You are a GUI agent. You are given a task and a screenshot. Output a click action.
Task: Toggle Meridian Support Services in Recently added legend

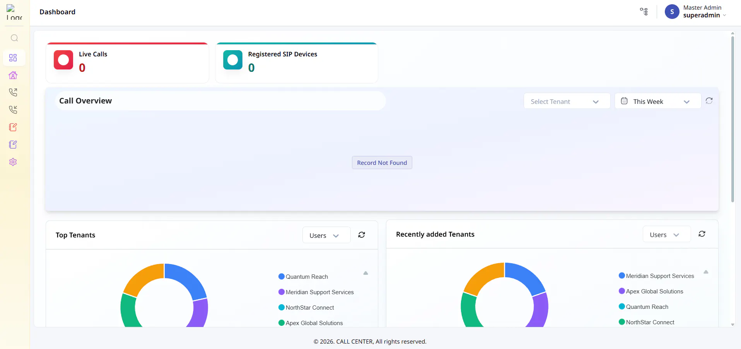(656, 276)
